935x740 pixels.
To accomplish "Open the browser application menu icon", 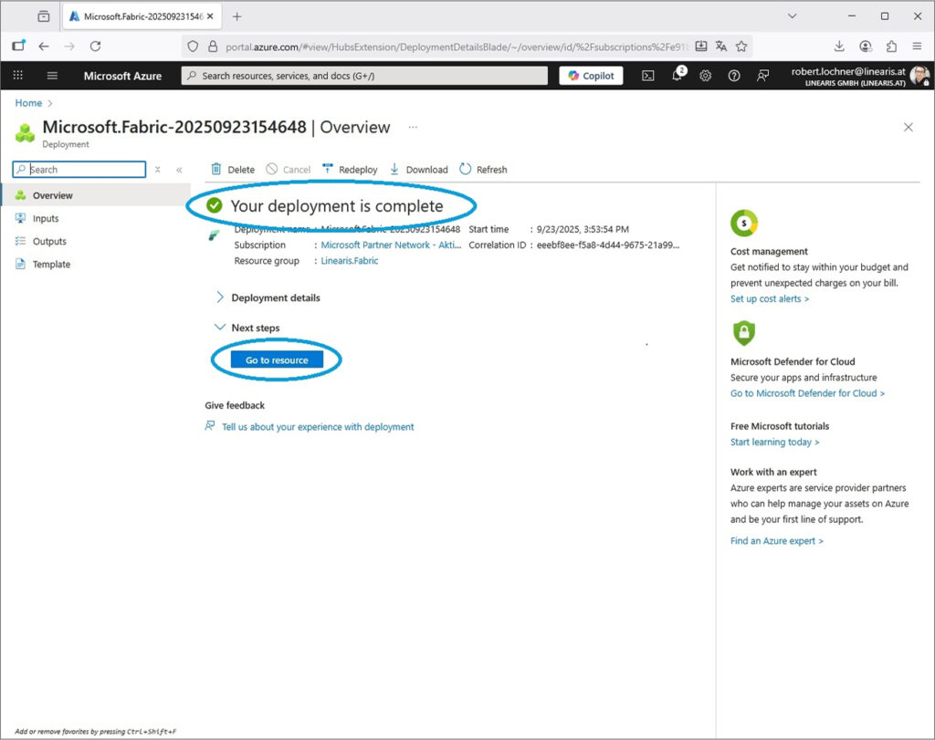I will point(917,46).
